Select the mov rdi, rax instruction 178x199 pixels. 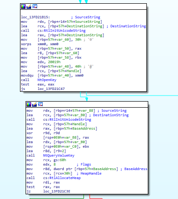coord(43,182)
